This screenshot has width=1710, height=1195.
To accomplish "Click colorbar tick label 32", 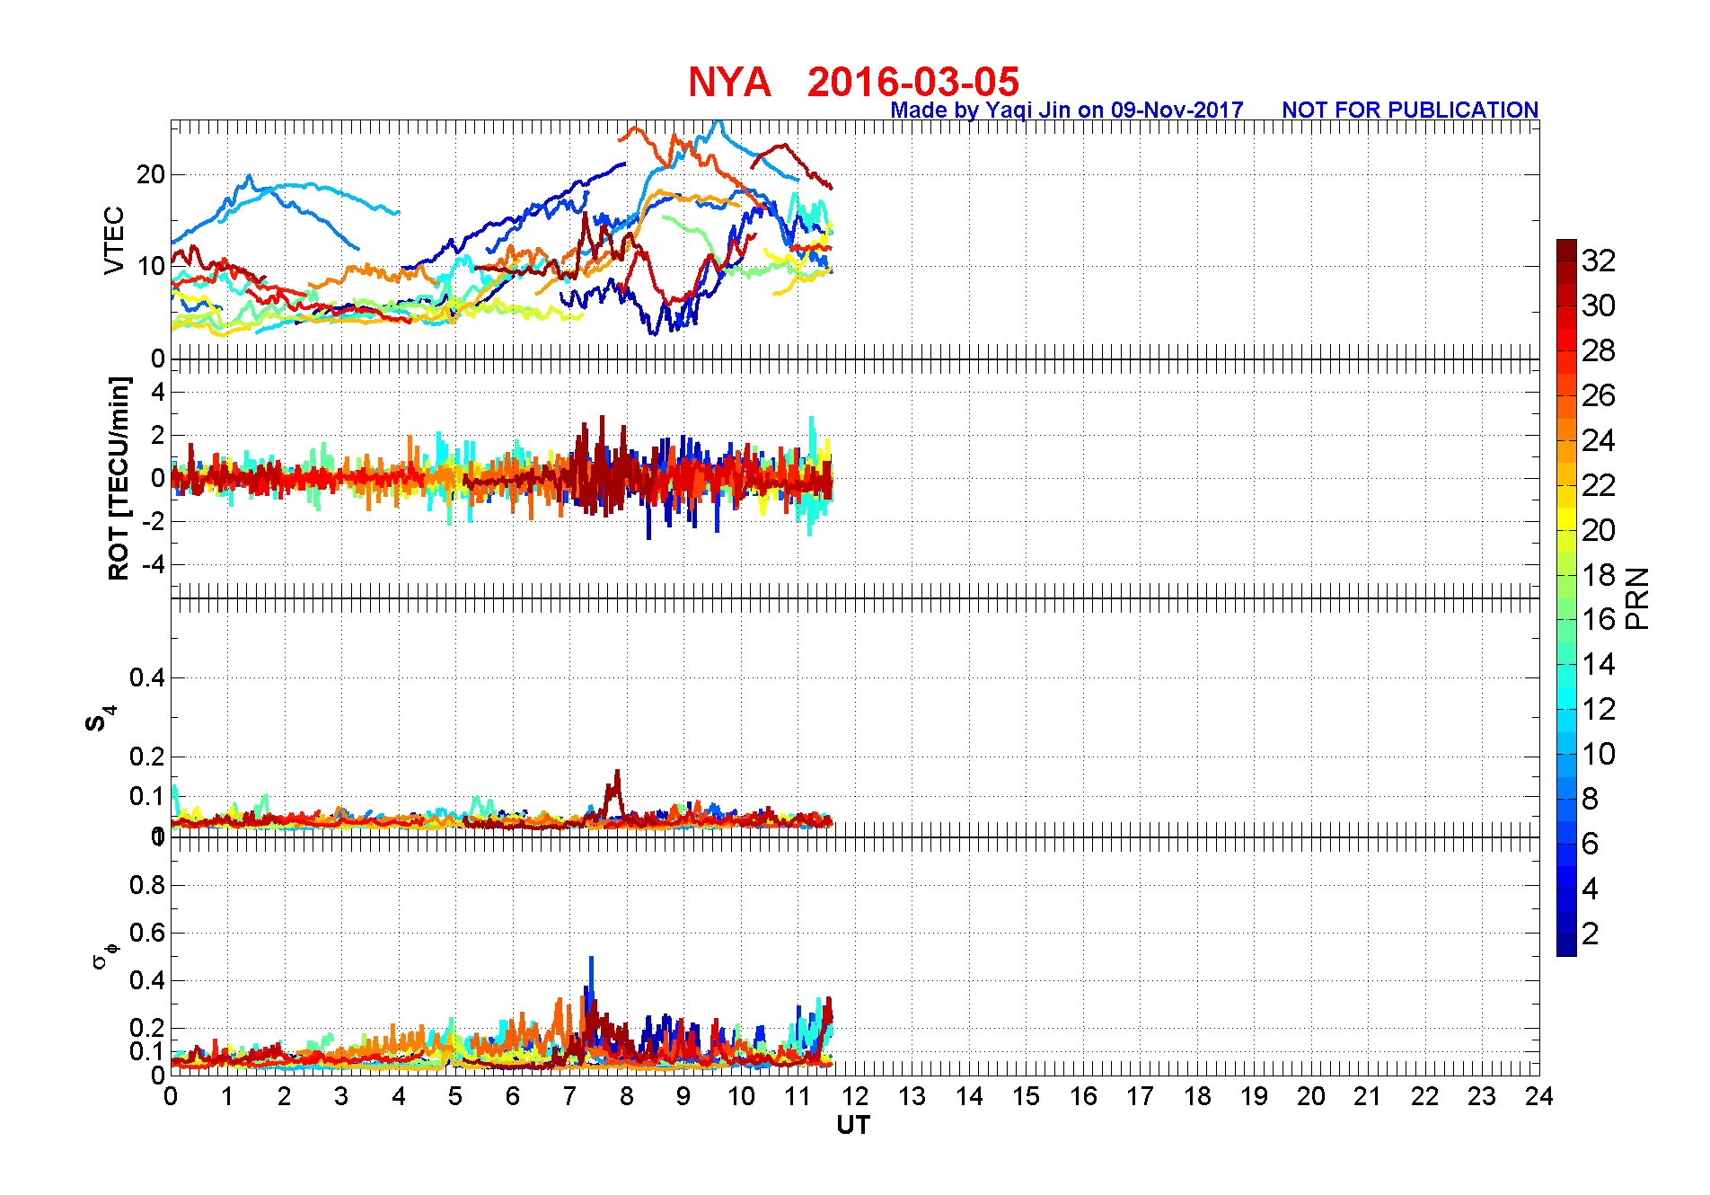I will click(1599, 261).
